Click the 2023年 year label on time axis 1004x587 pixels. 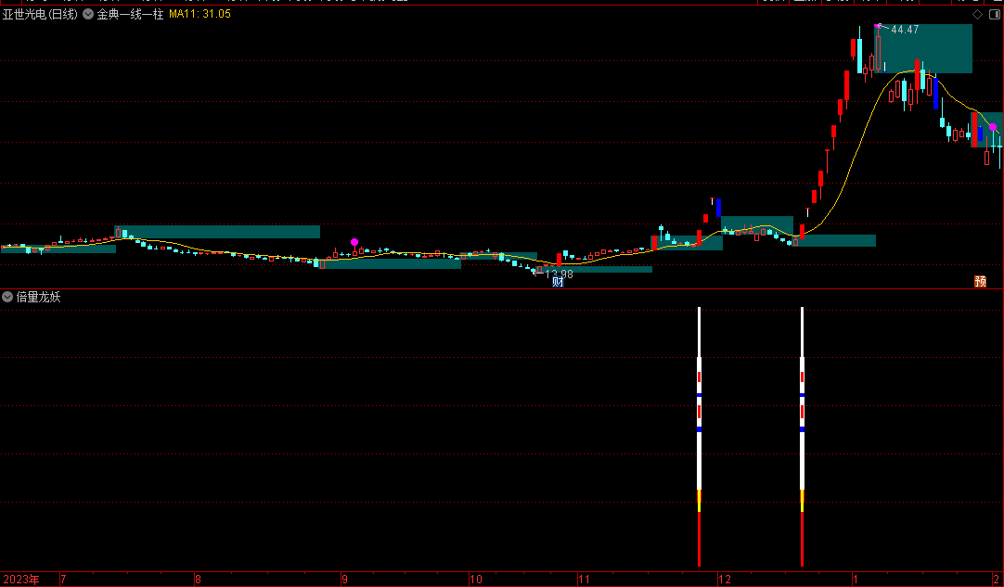21,580
